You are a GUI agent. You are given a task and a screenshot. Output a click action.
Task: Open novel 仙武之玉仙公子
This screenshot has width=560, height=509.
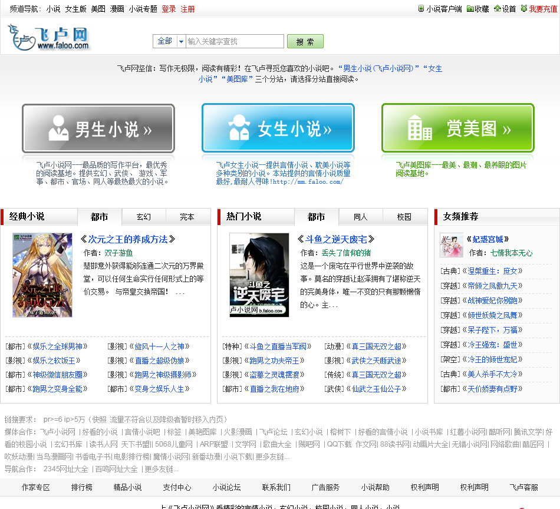(x=377, y=389)
